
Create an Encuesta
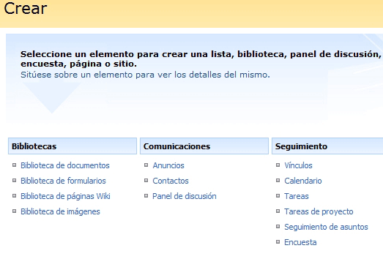[x=300, y=242]
